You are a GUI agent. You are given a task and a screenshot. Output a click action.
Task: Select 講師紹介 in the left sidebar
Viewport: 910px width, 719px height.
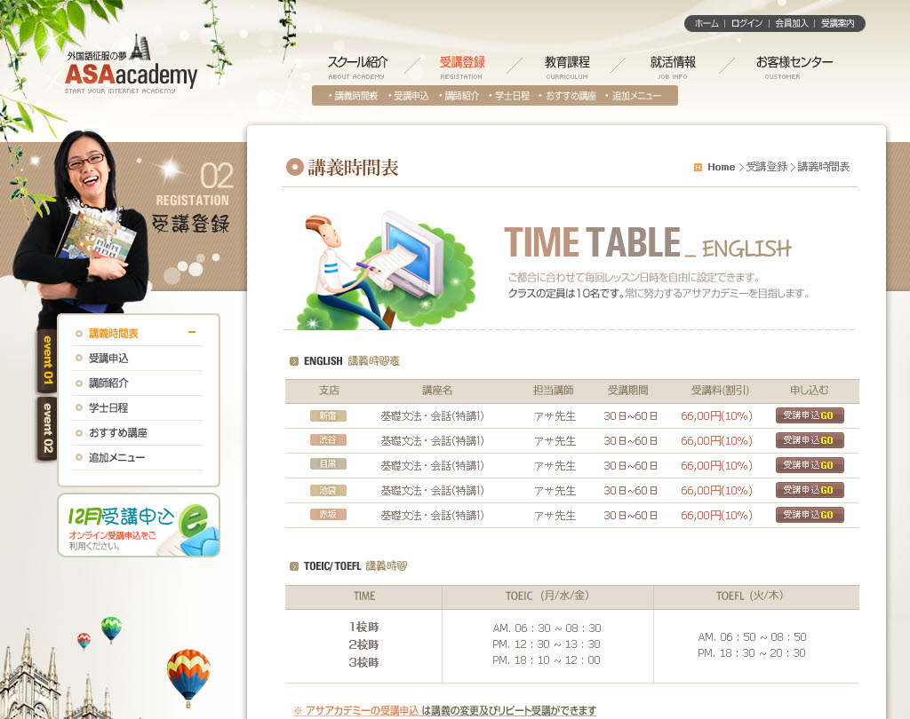click(108, 383)
